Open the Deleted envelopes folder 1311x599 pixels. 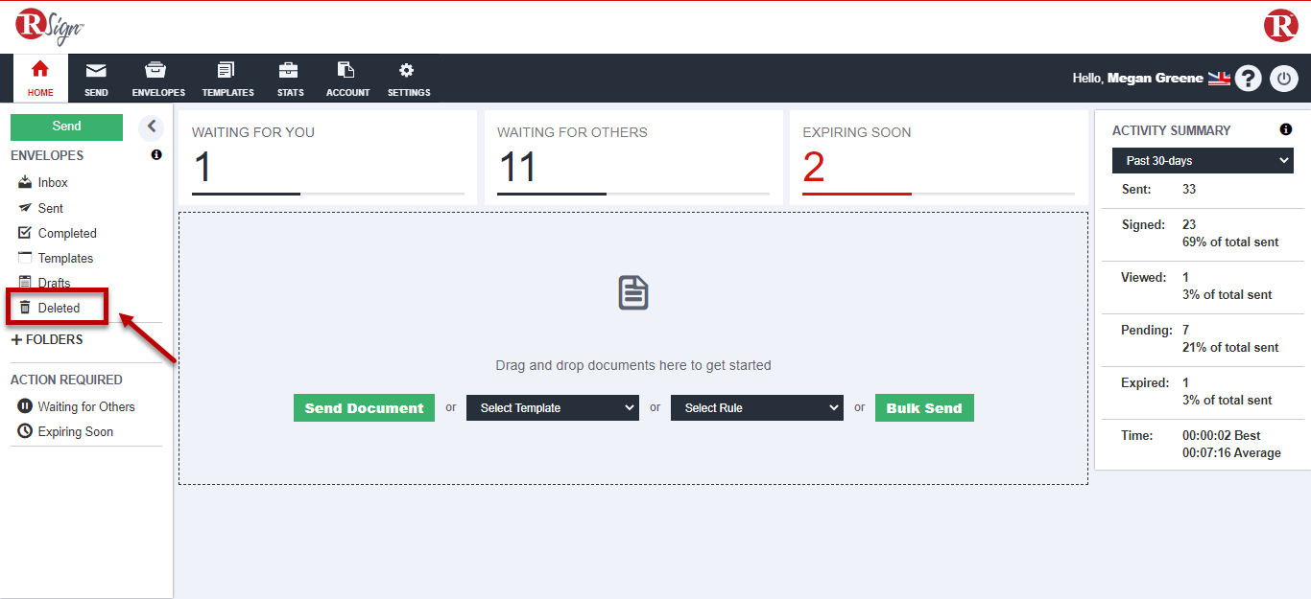59,309
